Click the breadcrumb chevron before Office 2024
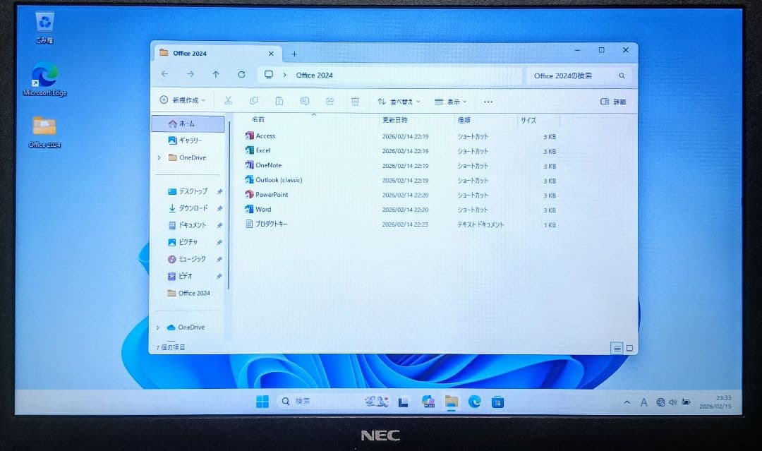The height and width of the screenshot is (451, 762). click(285, 75)
